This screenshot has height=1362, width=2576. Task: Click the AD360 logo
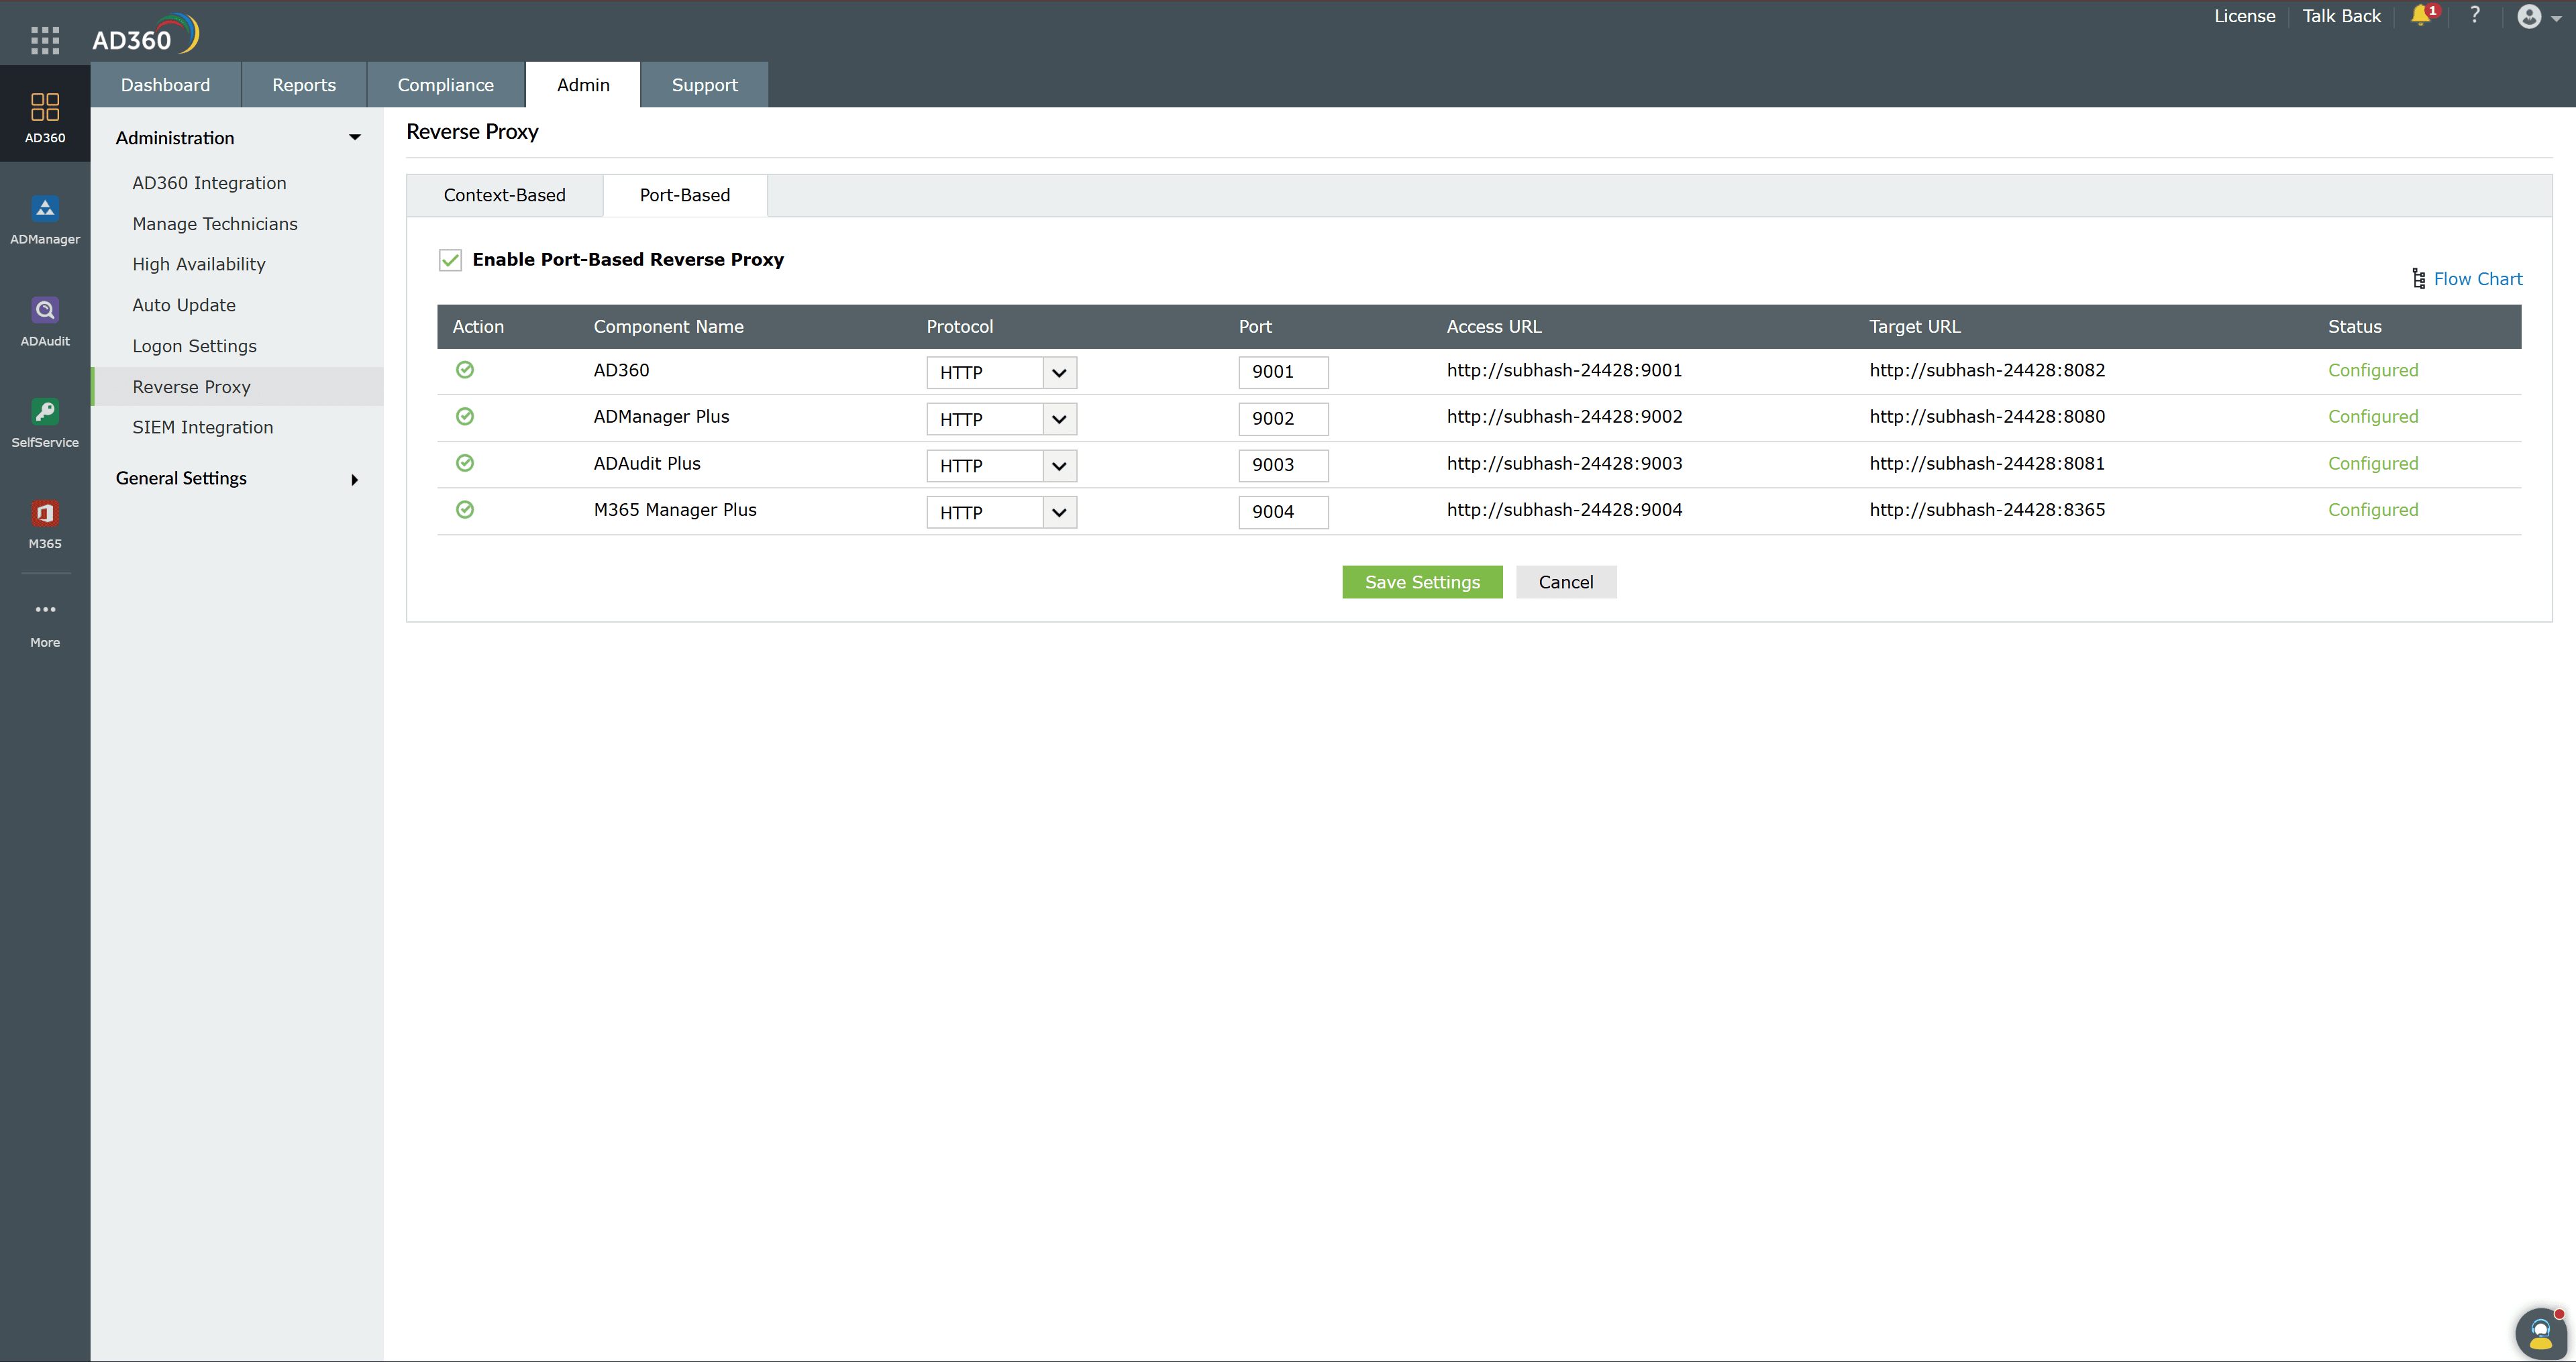click(x=146, y=34)
